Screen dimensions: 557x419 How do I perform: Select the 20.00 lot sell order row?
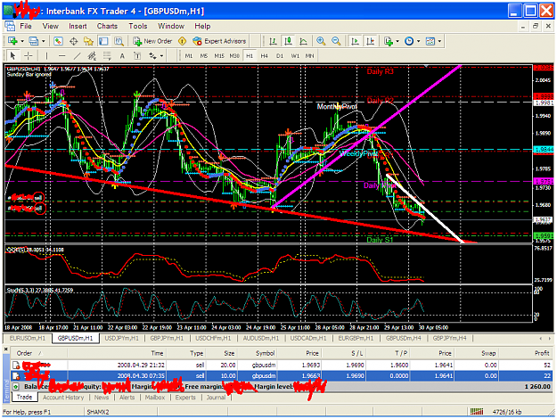(282, 365)
